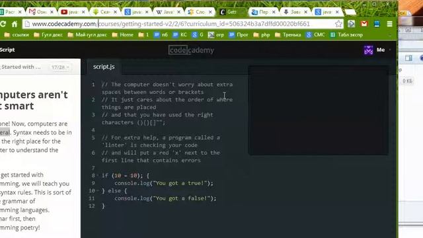This screenshot has width=423, height=238.
Task: Open the Май гугл докс bookmark folder
Action: (x=87, y=35)
